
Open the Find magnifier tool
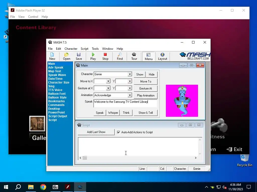coord(120,56)
